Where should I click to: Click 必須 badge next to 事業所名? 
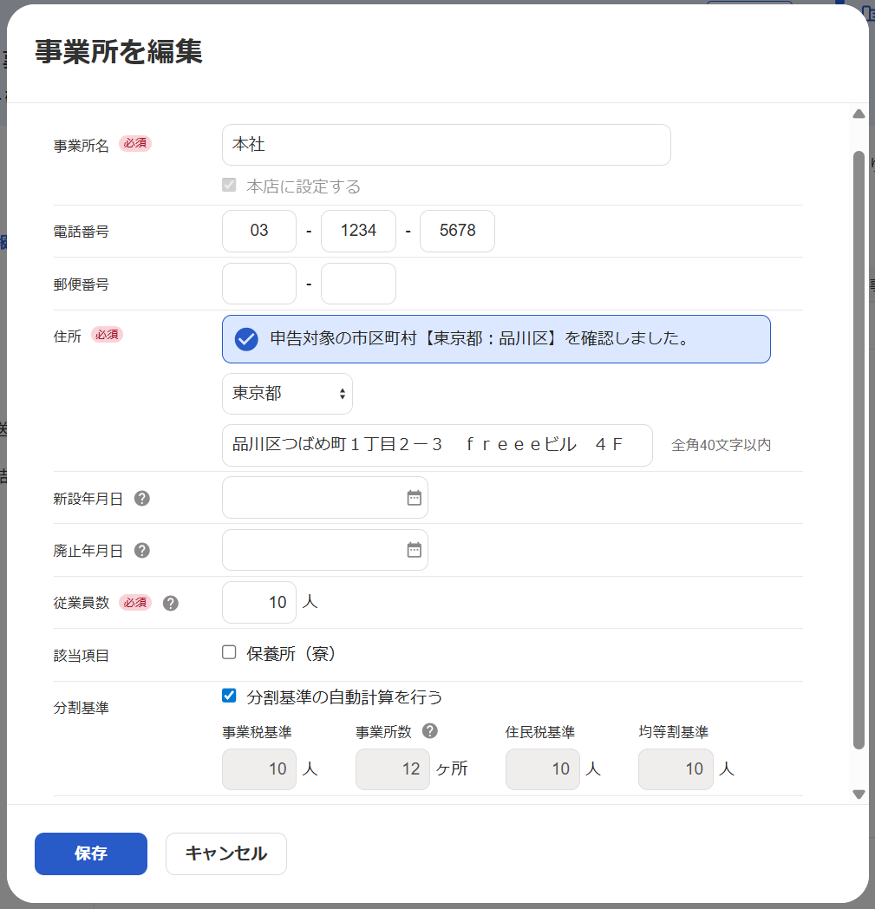coord(135,143)
